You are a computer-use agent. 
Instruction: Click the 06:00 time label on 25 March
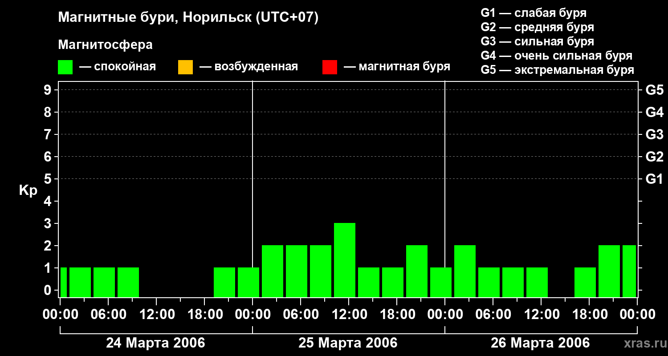coord(301,315)
